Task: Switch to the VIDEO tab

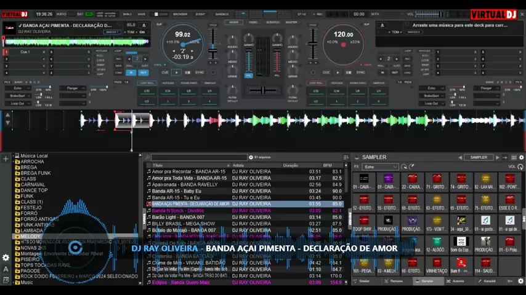Action: [253, 22]
